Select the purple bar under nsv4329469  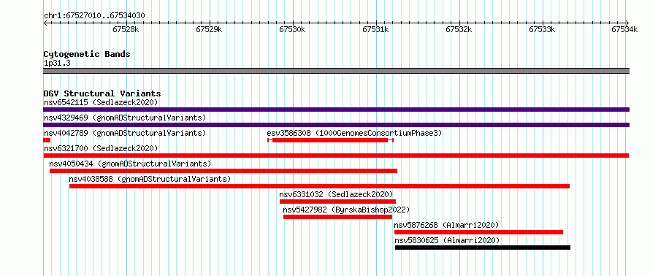(x=336, y=125)
